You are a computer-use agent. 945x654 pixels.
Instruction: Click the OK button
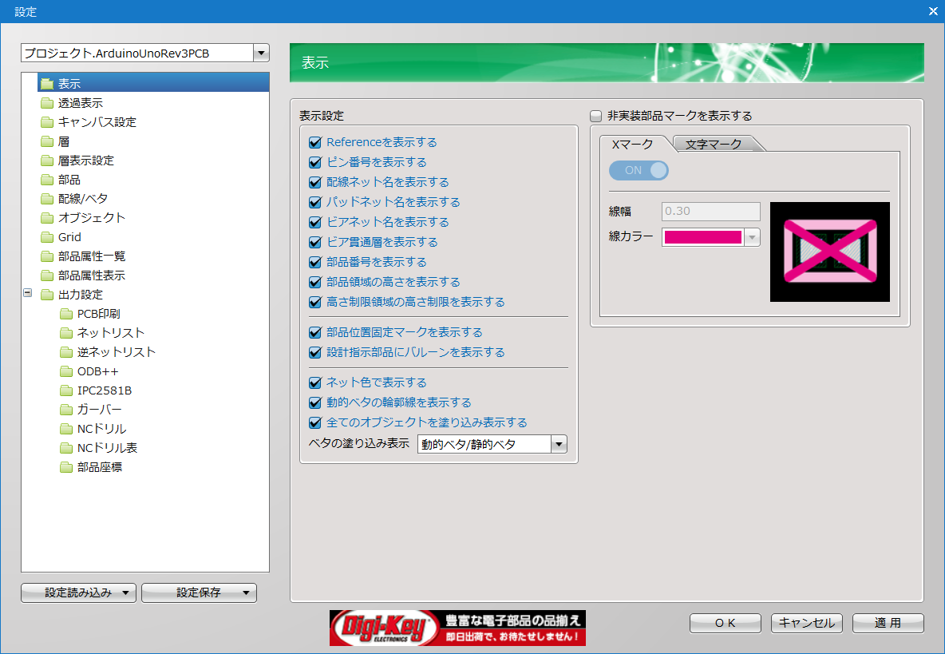[x=725, y=623]
